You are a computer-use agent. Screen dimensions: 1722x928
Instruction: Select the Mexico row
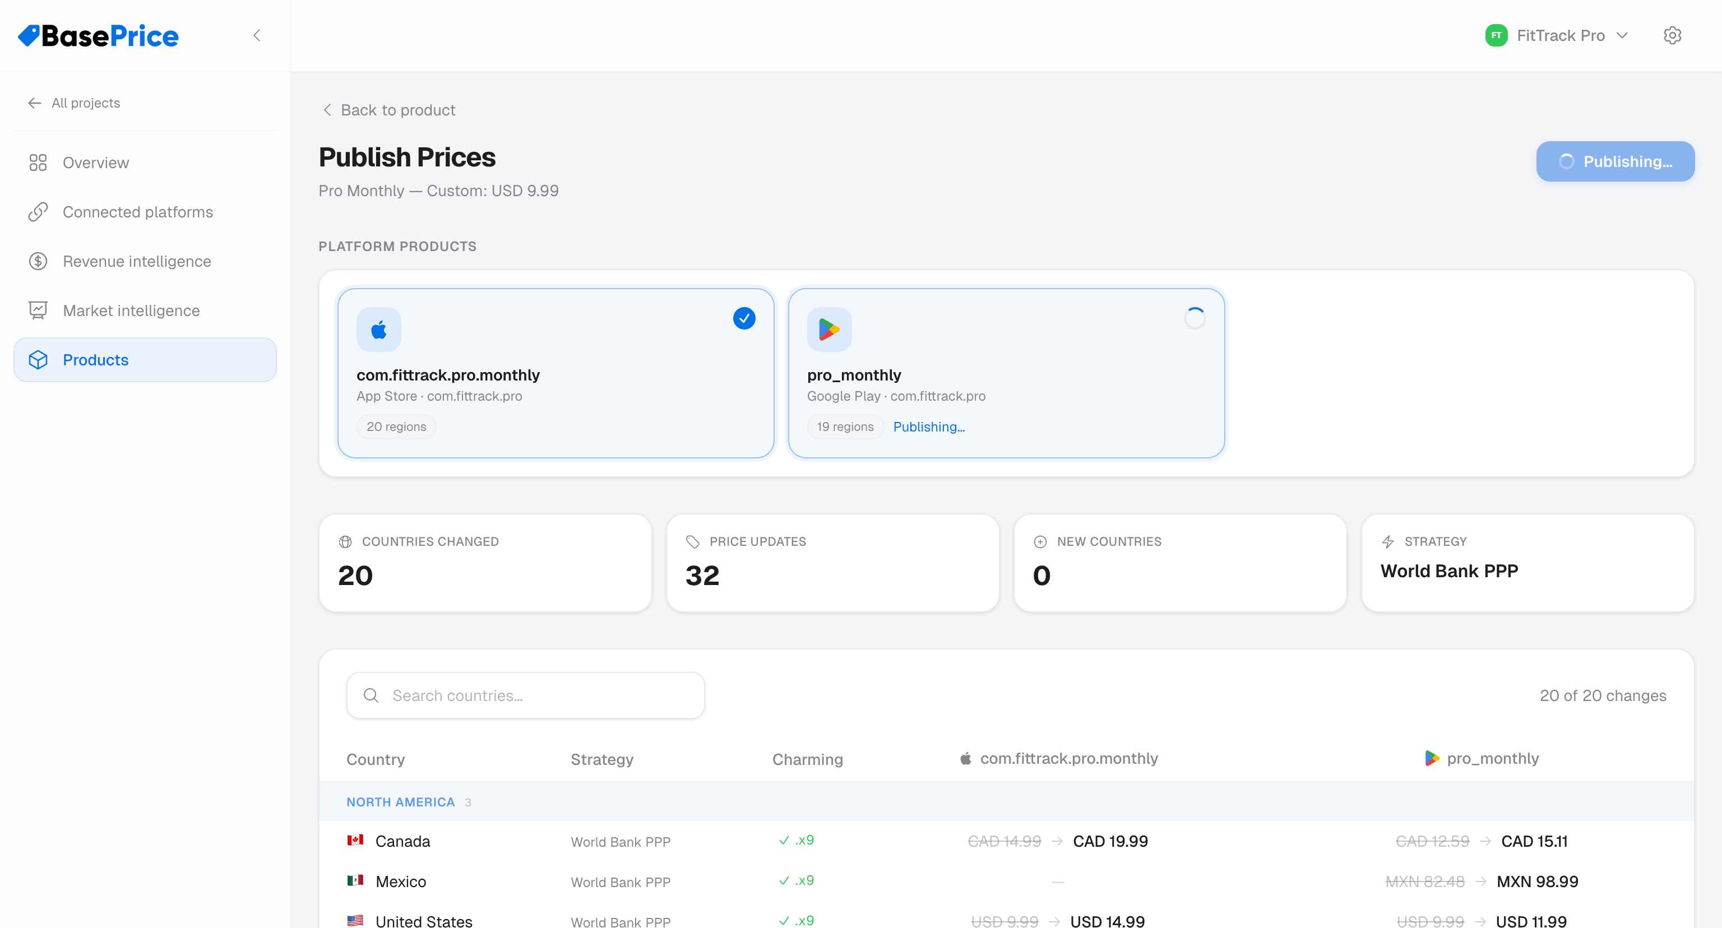(x=1006, y=881)
